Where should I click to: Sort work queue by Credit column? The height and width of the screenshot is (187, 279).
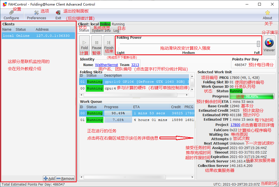click(x=177, y=107)
